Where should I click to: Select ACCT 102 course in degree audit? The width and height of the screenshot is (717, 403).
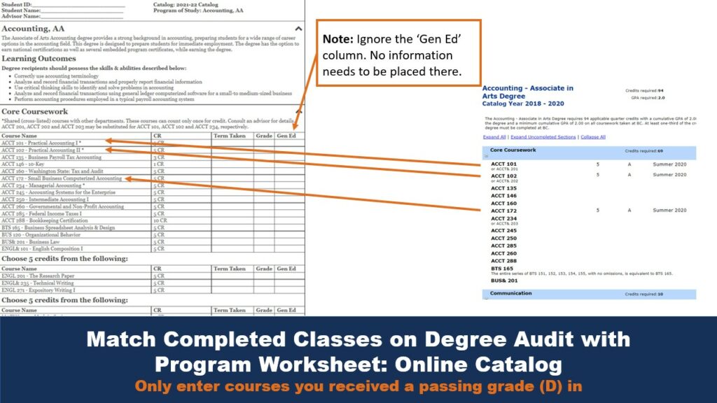(x=504, y=176)
